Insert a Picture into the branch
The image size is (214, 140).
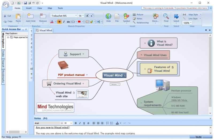[x=138, y=14]
